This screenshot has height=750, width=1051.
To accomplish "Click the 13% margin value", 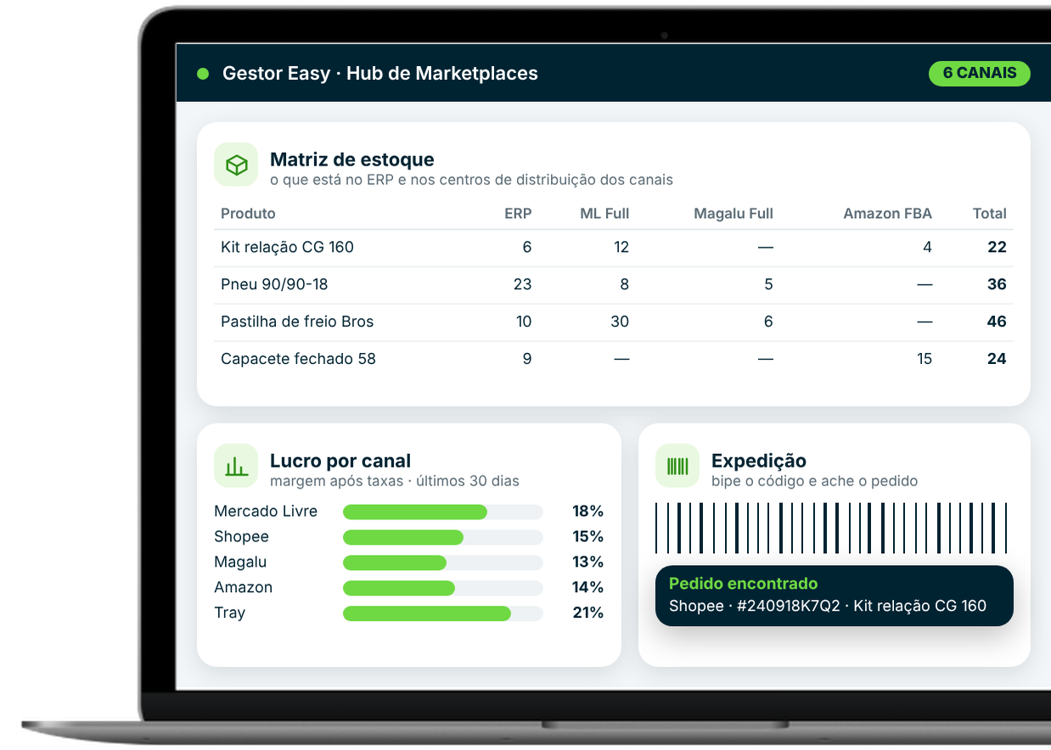I will 587,562.
